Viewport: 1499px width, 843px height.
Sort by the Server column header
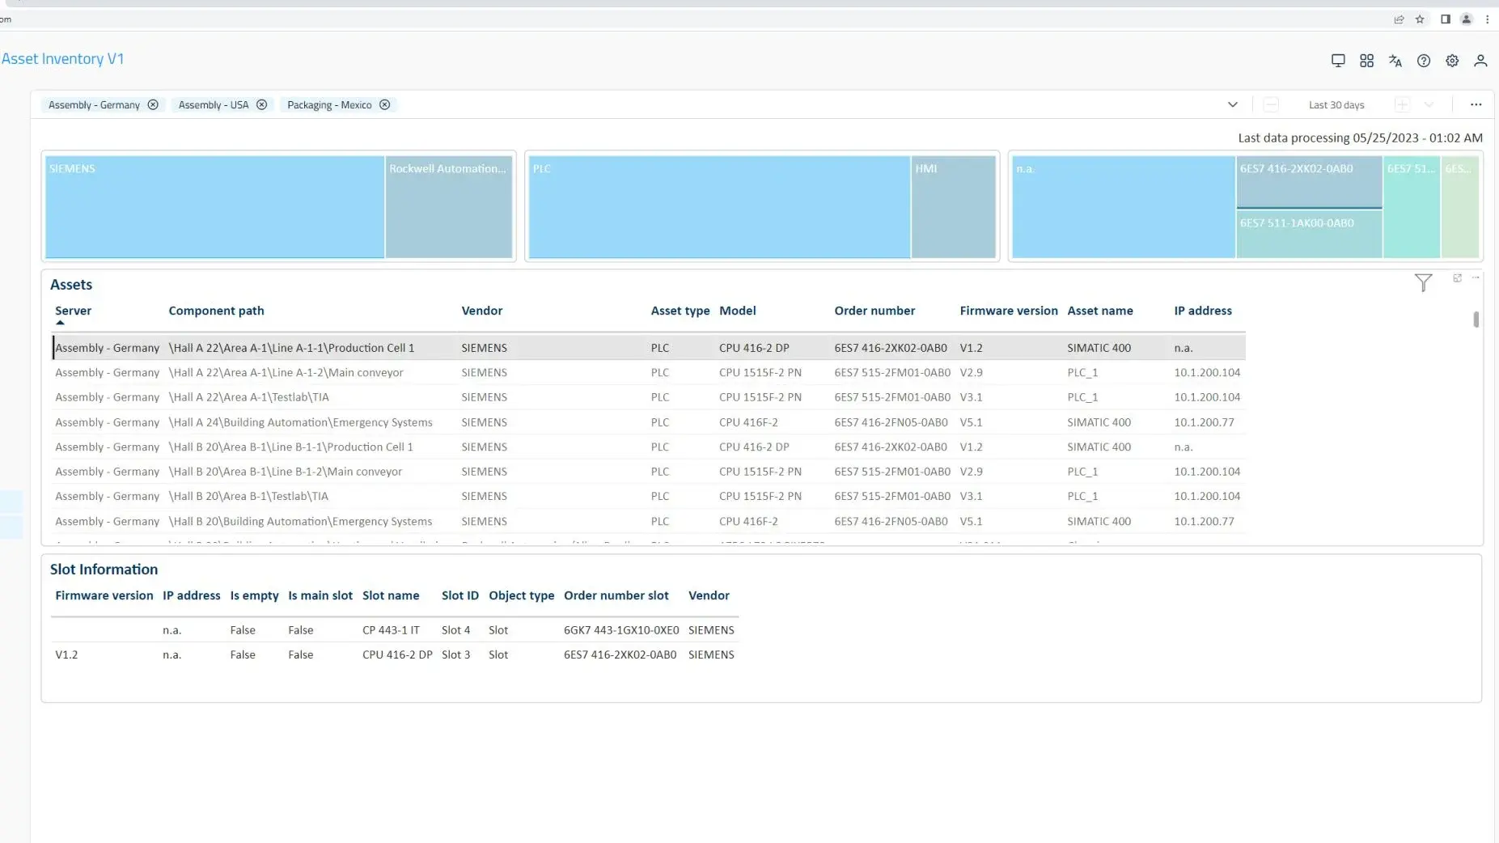coord(73,311)
